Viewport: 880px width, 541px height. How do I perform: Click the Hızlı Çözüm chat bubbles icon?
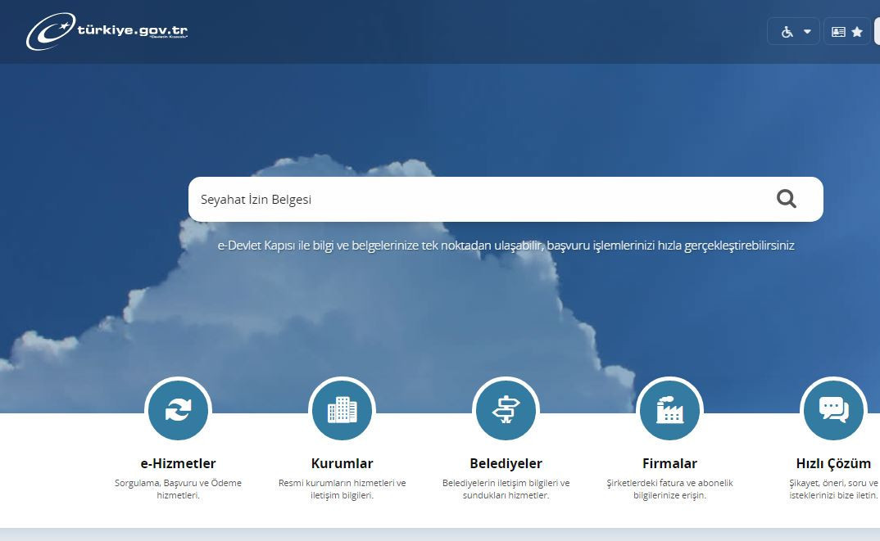[833, 409]
